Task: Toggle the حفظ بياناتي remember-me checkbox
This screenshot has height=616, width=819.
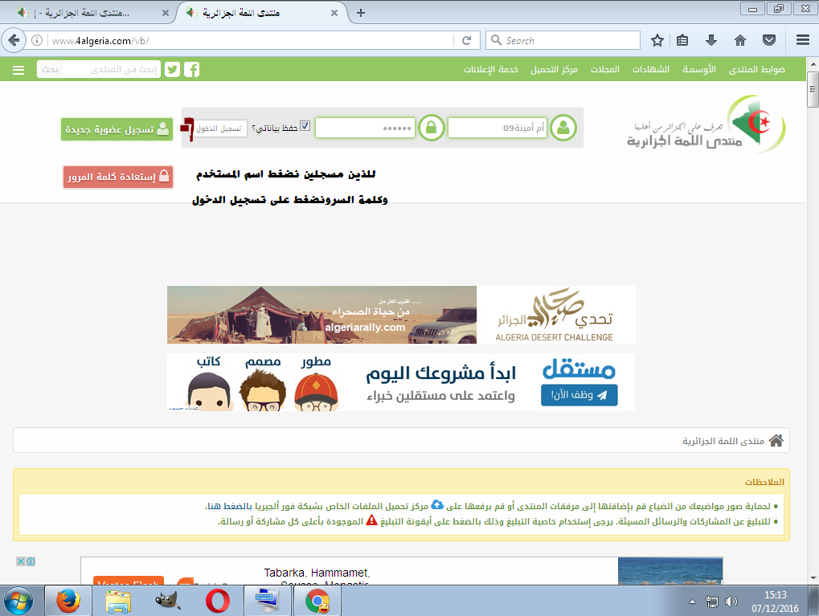Action: [x=305, y=126]
